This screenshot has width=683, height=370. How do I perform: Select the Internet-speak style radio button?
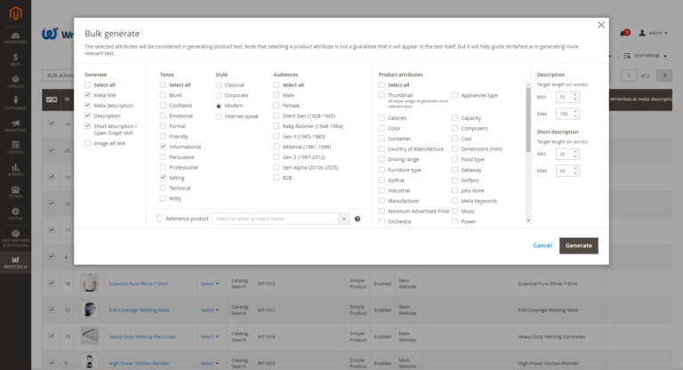(219, 117)
